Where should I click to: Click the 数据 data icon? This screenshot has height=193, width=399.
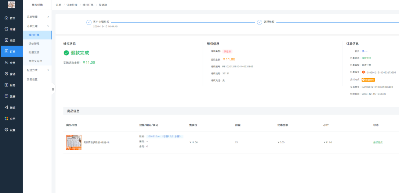[6, 96]
